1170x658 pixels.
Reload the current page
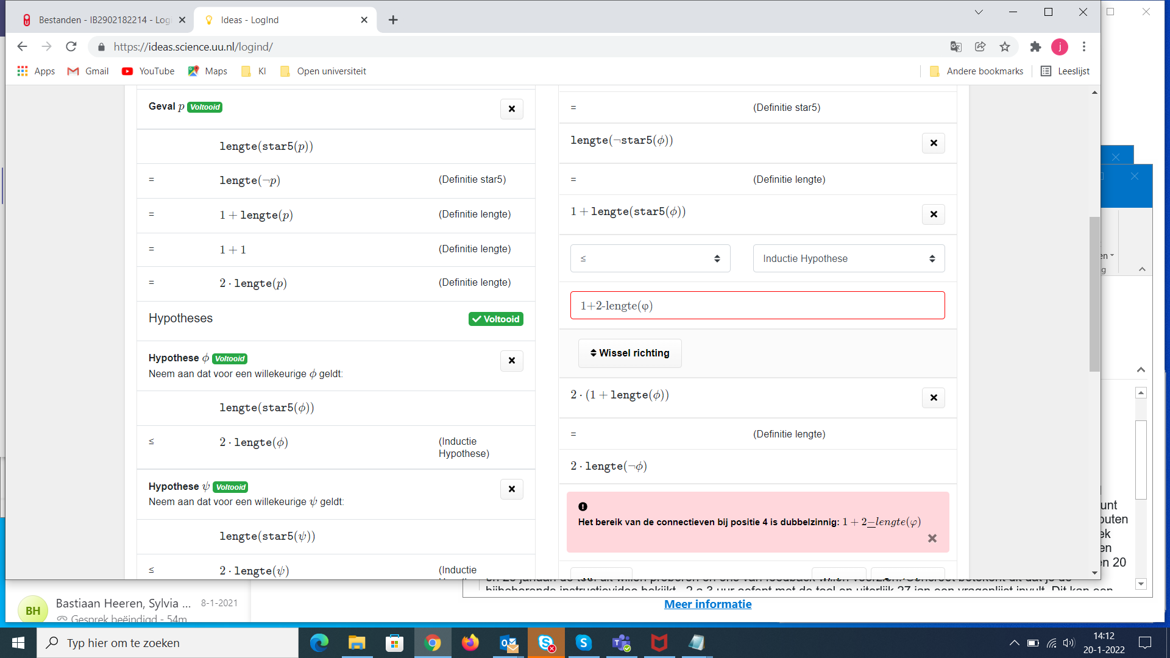[71, 46]
